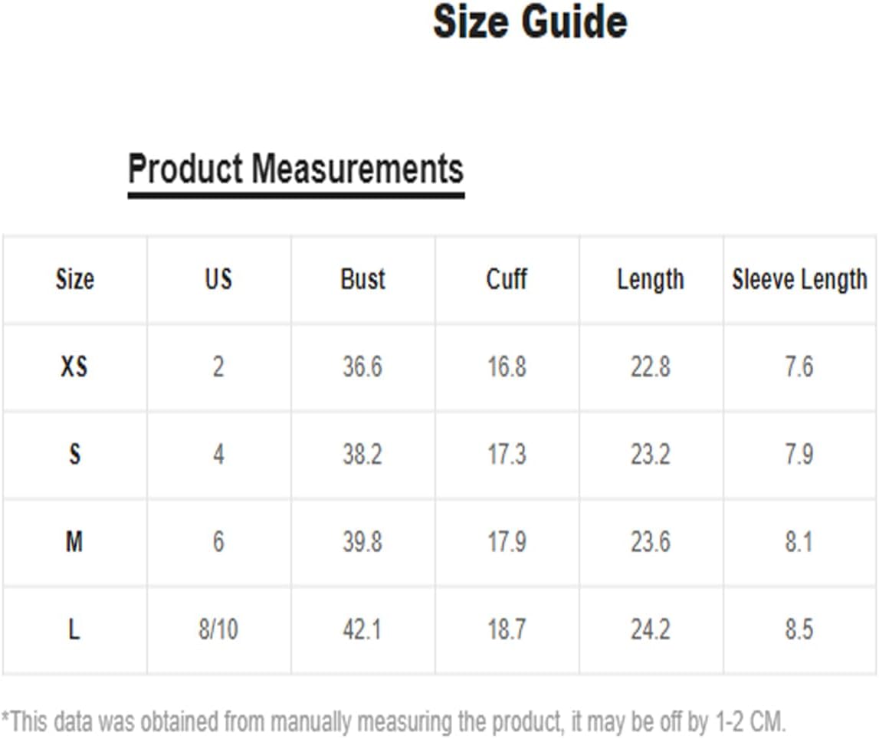Click the Size Guide title
879x739 pixels.
point(530,22)
